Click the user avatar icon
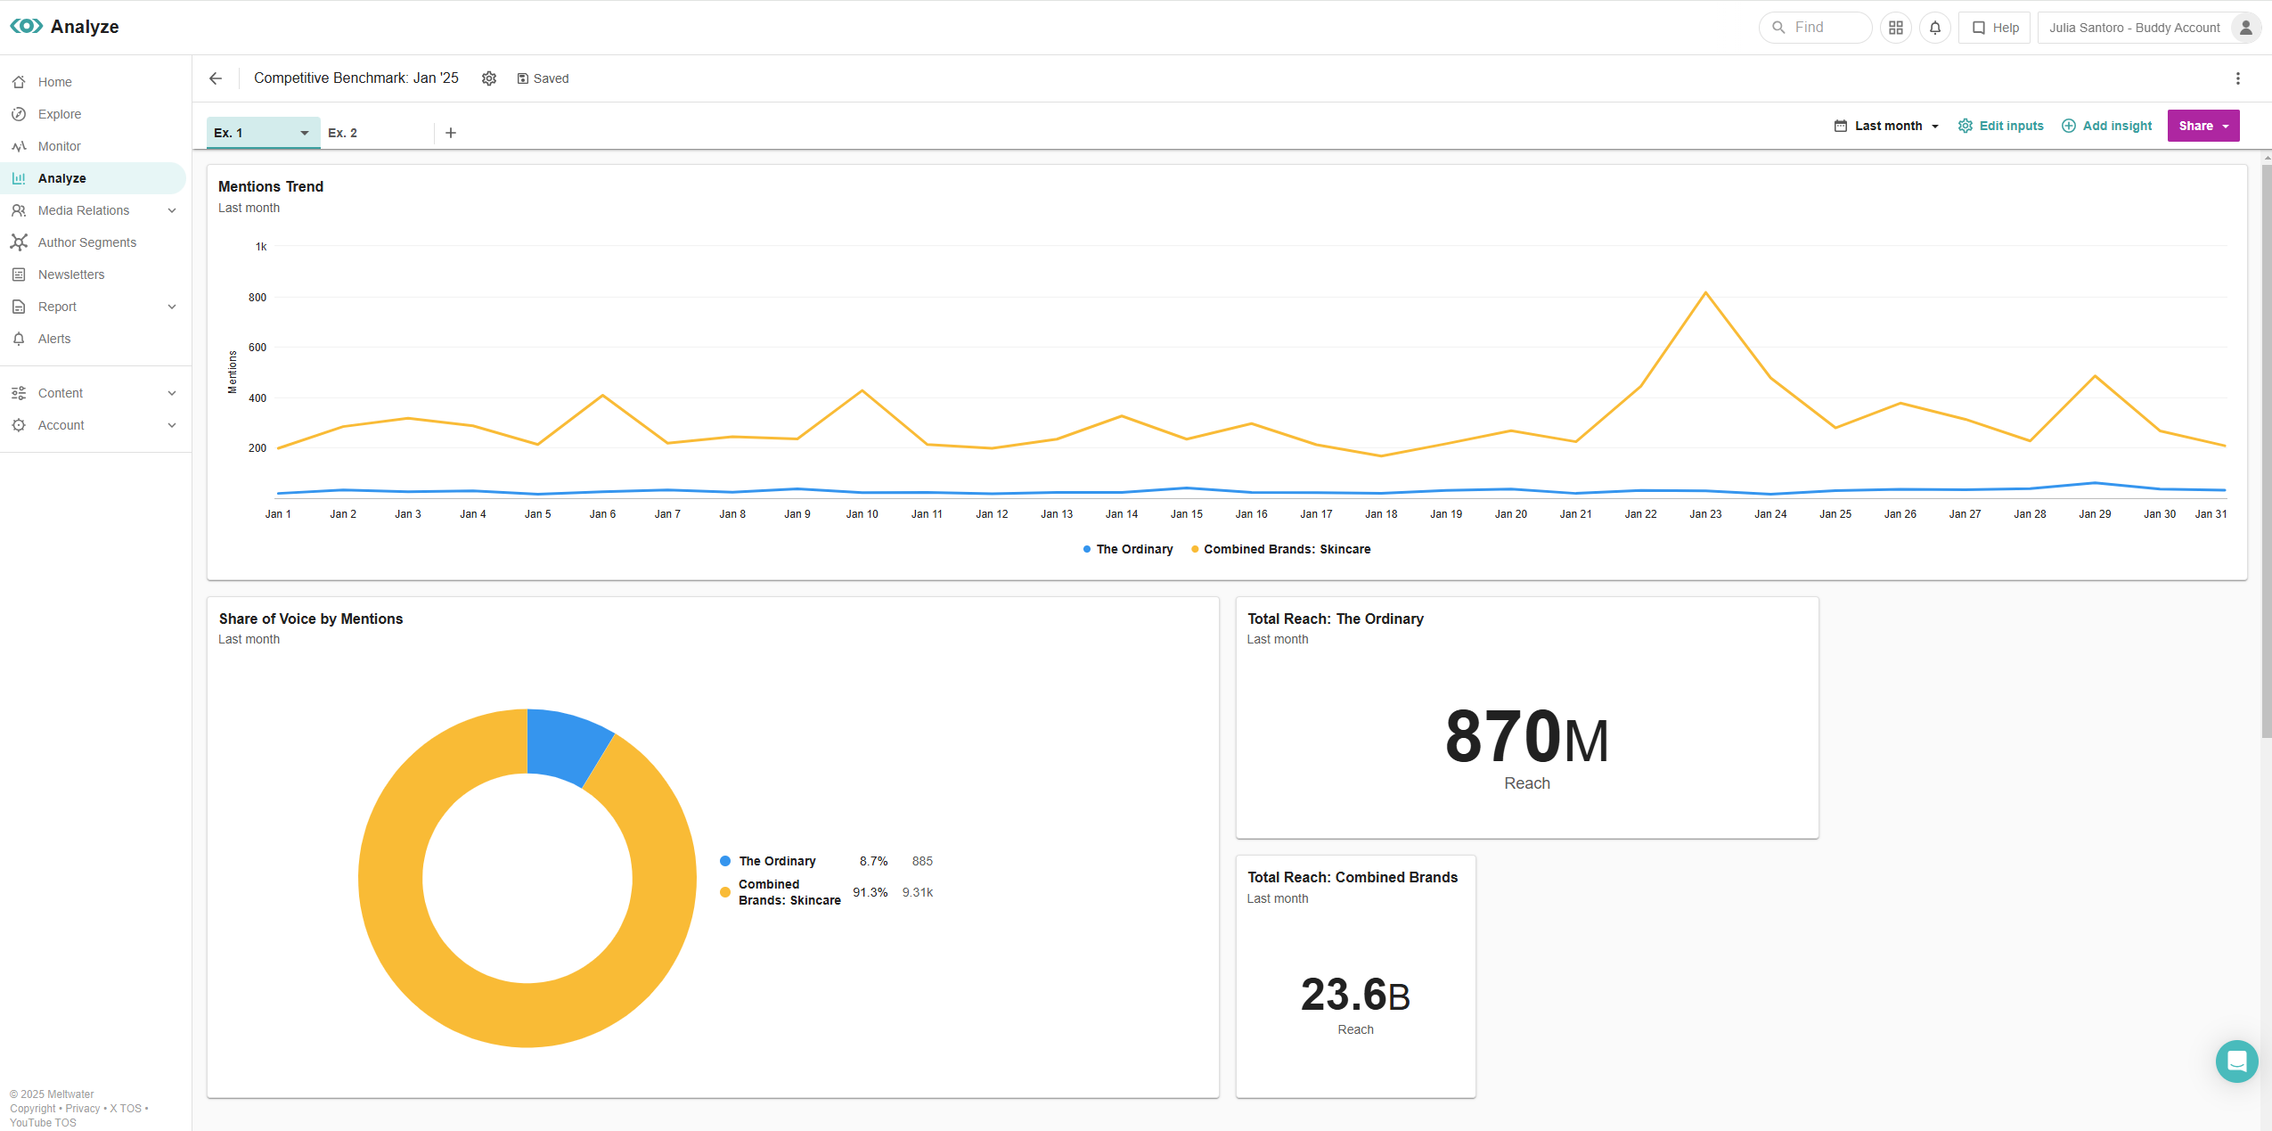 (2246, 28)
